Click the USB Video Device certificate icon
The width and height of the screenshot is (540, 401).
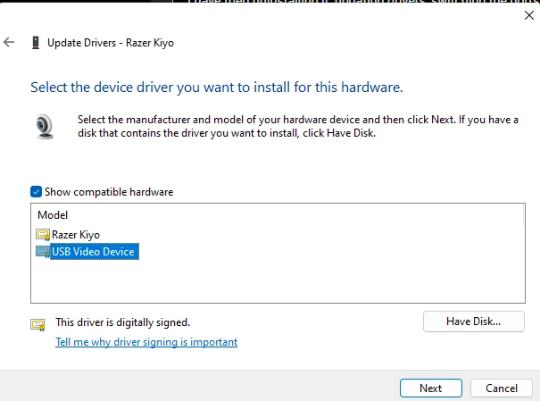43,252
